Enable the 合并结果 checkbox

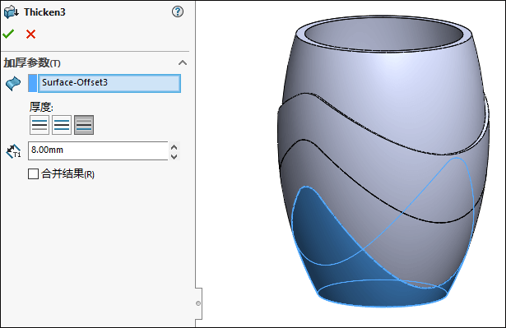(33, 173)
